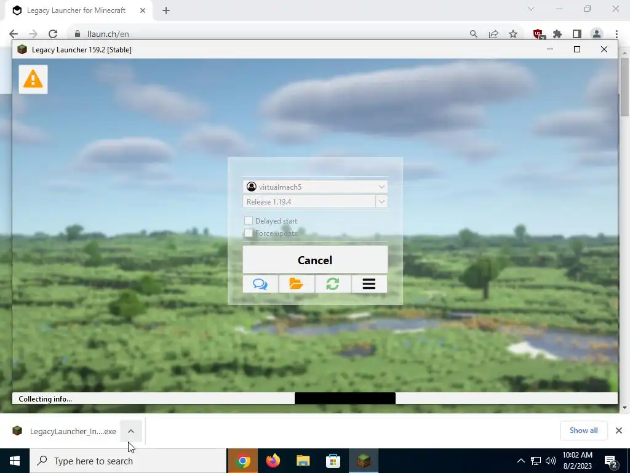Enable the Force update checkbox

pyautogui.click(x=249, y=233)
